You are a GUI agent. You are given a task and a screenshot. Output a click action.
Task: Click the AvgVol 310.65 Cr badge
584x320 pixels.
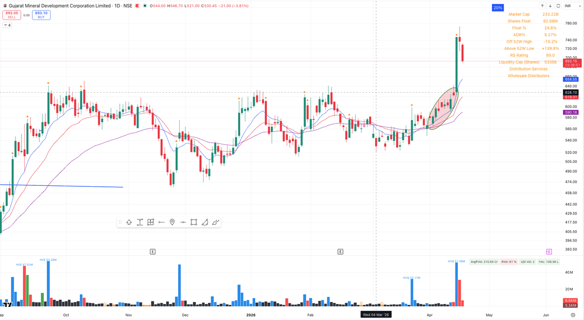484,262
